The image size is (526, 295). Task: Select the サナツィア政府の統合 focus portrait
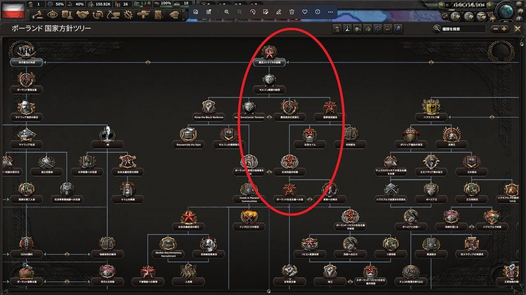(27, 107)
